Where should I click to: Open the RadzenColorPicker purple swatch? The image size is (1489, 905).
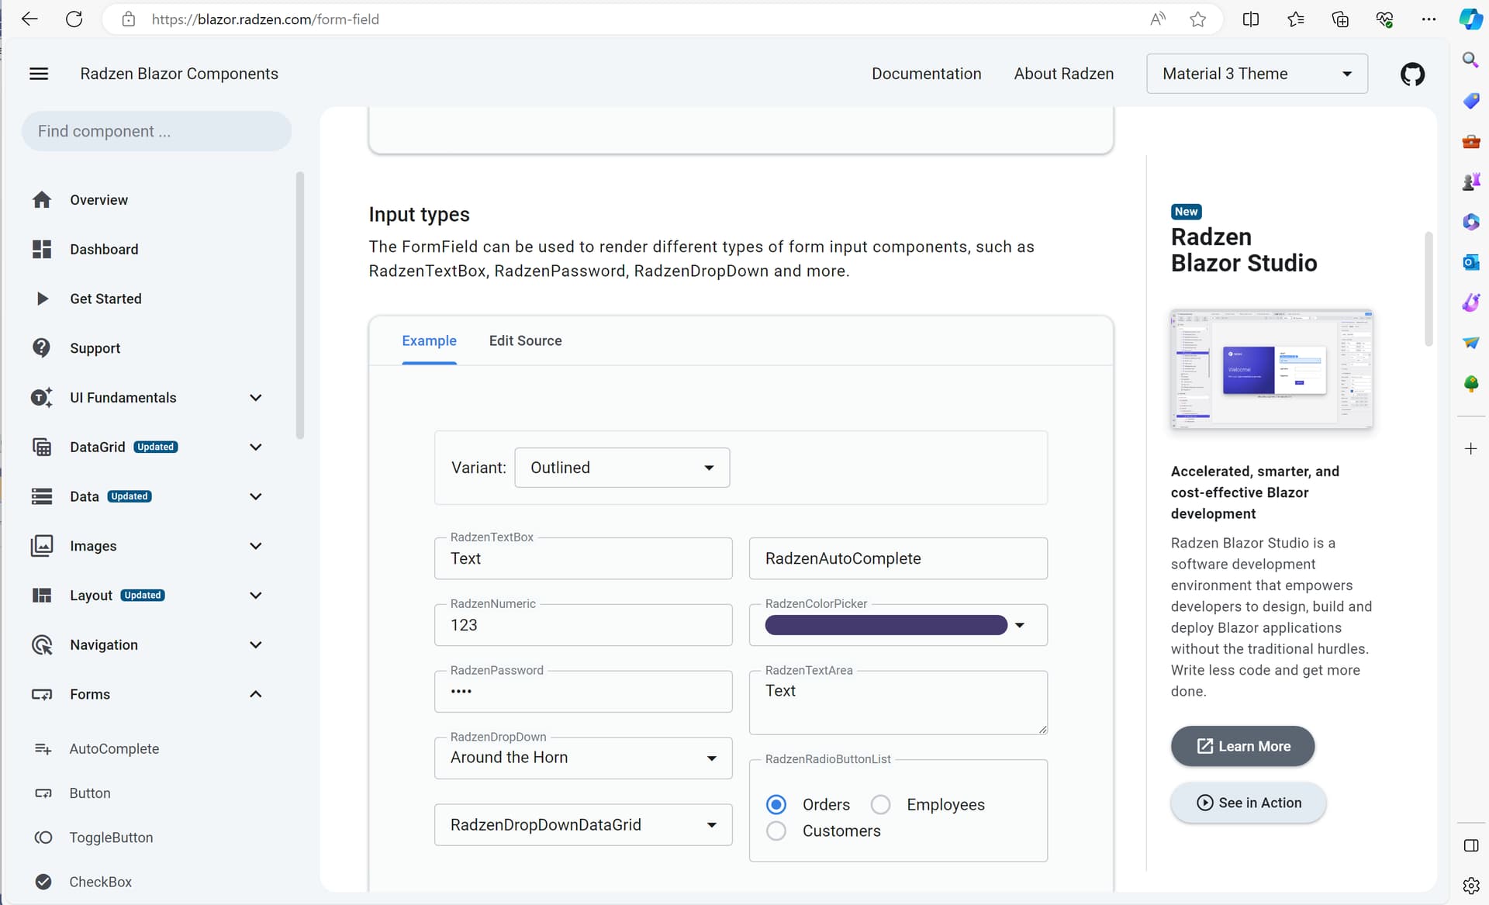pyautogui.click(x=886, y=625)
